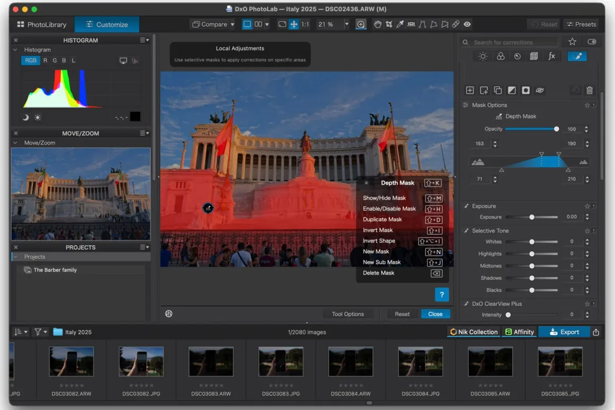Viewport: 615px width, 410px height.
Task: Click the help question mark button
Action: tap(442, 295)
